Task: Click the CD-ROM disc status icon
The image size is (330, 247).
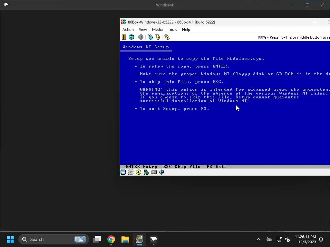Action: 139,172
